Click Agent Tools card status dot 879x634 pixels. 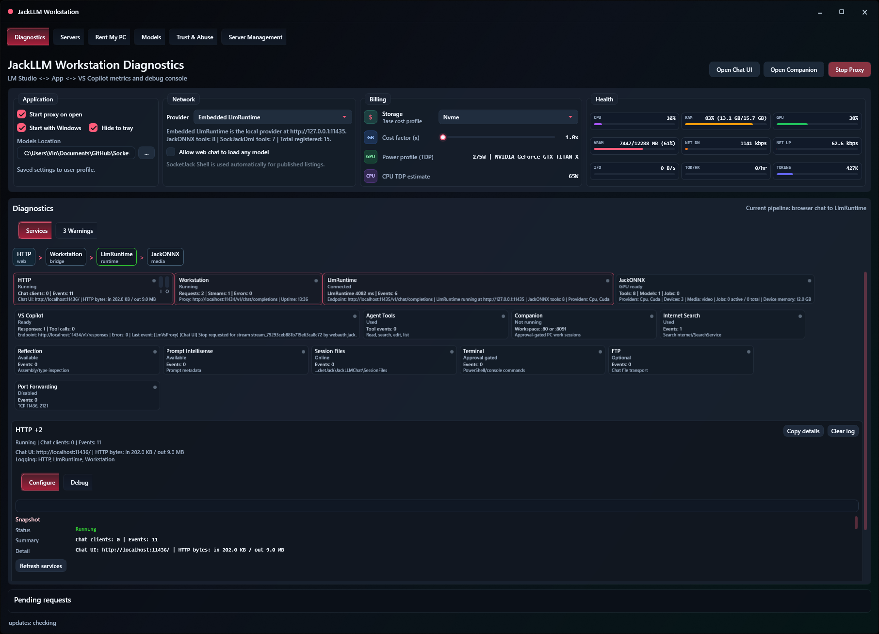(x=503, y=316)
